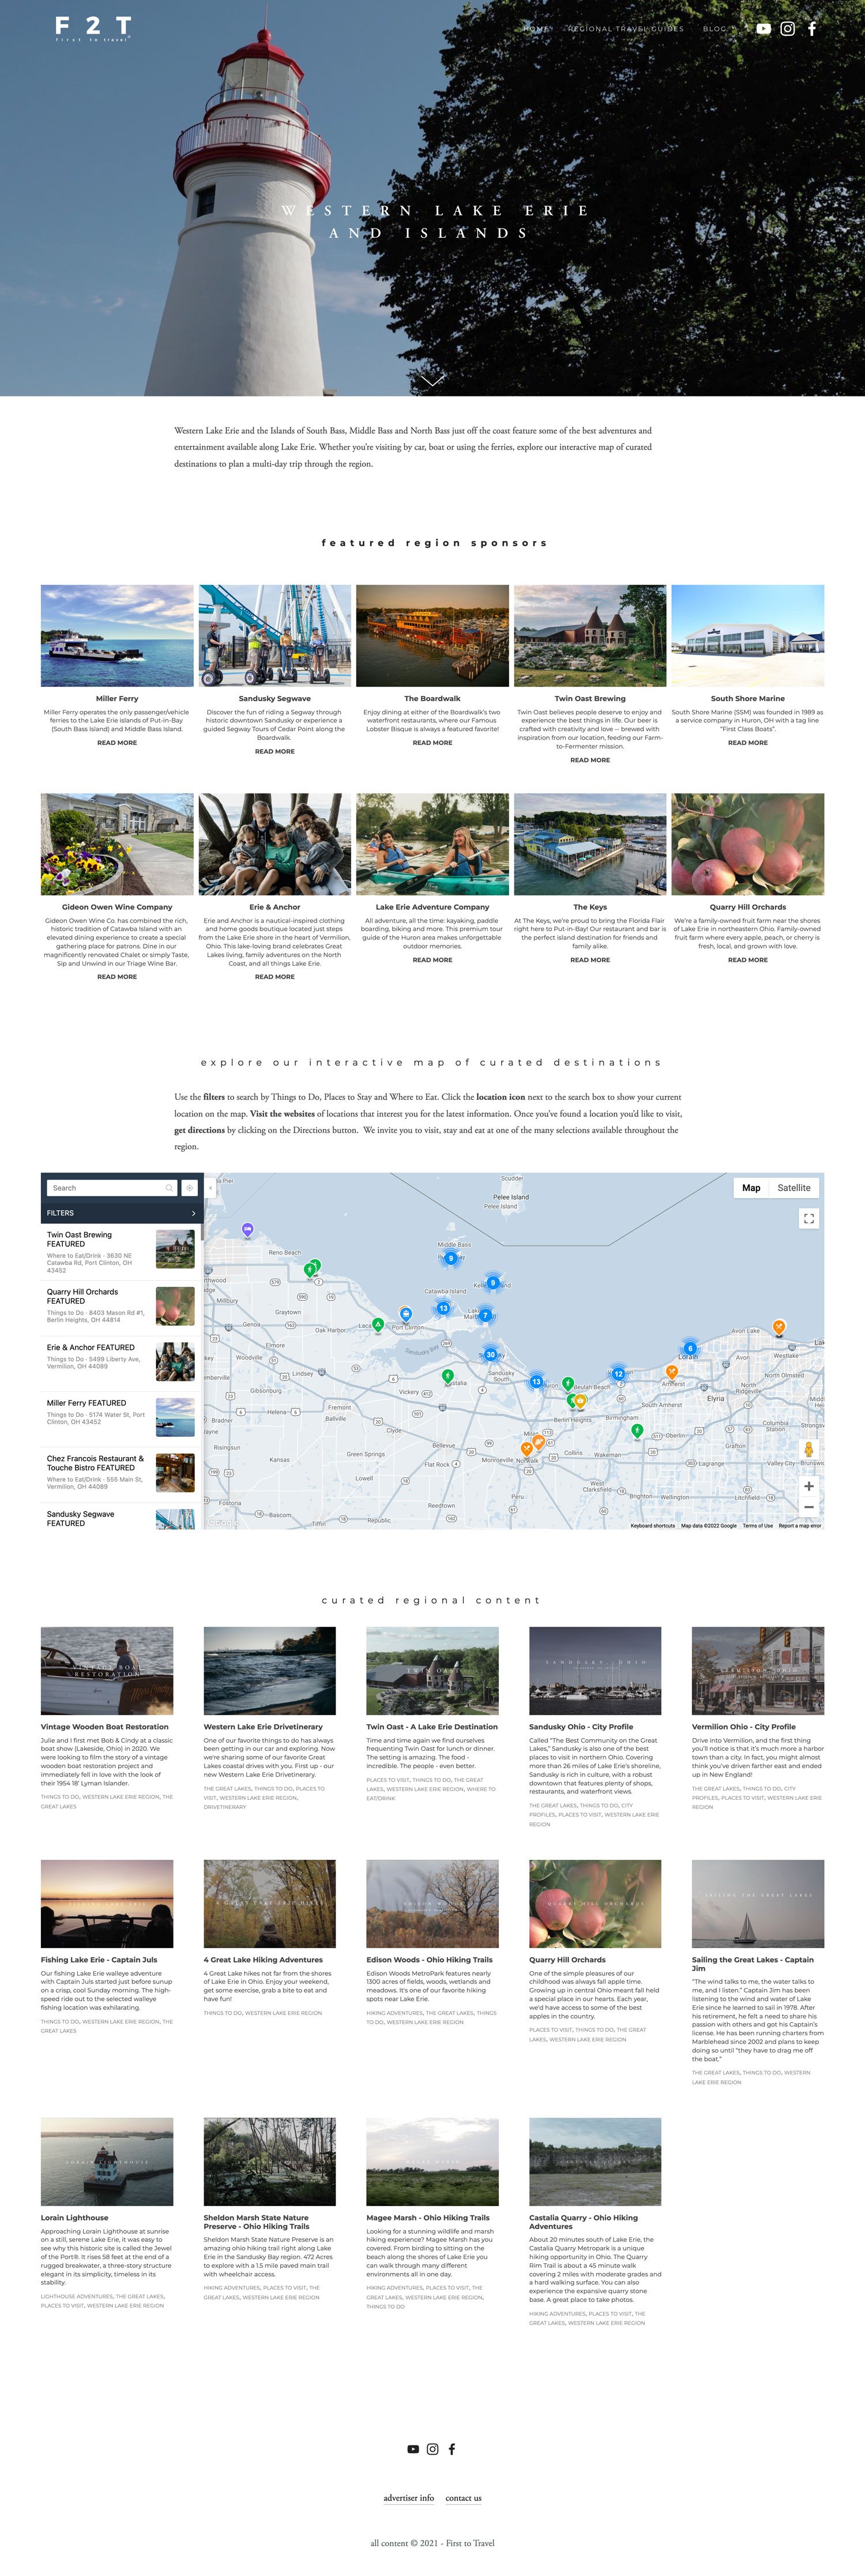Click READ MORE under Sandusky Segwave

(274, 751)
